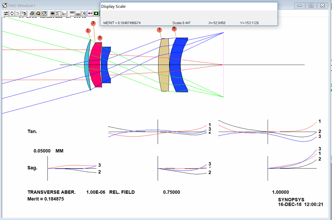Select the light-blue front meniscus lens
332x220 pixels.
point(87,65)
